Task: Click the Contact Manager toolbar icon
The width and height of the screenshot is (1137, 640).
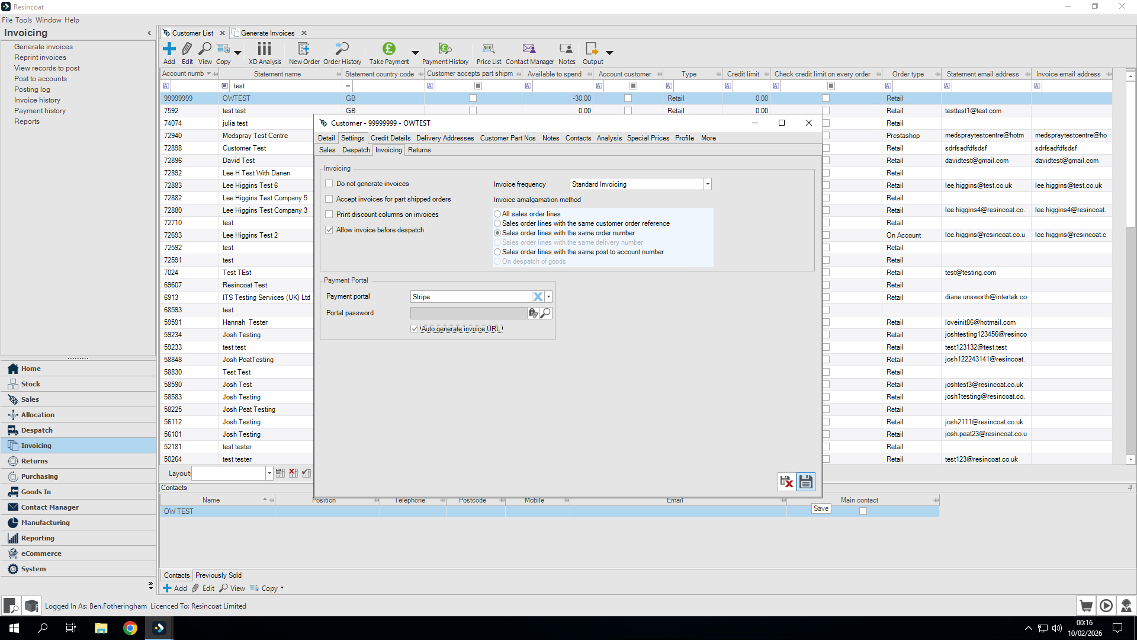Action: pos(529,53)
